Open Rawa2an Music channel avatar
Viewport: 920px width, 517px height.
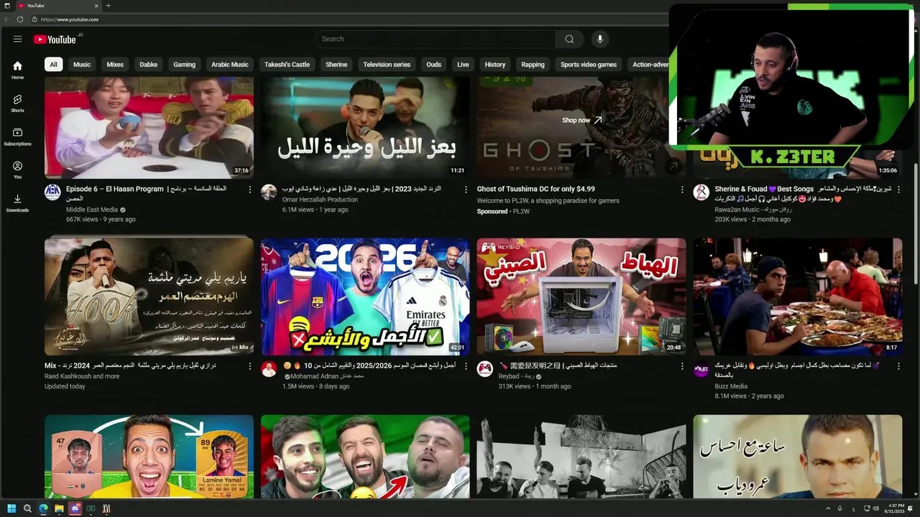(x=701, y=192)
